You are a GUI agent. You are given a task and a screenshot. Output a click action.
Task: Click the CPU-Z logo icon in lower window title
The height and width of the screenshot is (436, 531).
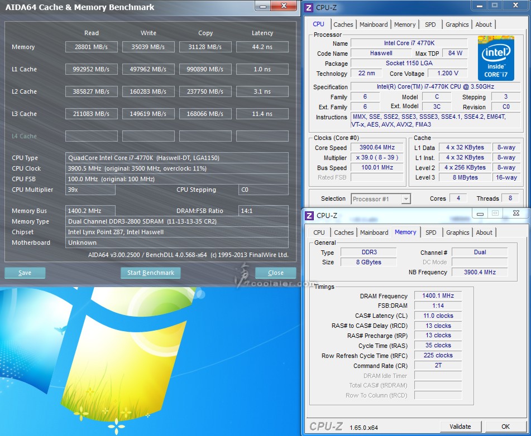click(309, 215)
